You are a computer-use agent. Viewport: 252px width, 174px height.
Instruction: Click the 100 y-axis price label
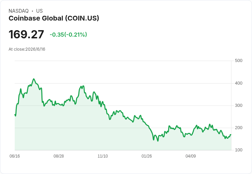pyautogui.click(x=239, y=150)
